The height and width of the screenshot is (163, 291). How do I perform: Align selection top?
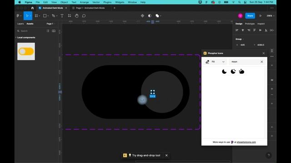(x=255, y=30)
